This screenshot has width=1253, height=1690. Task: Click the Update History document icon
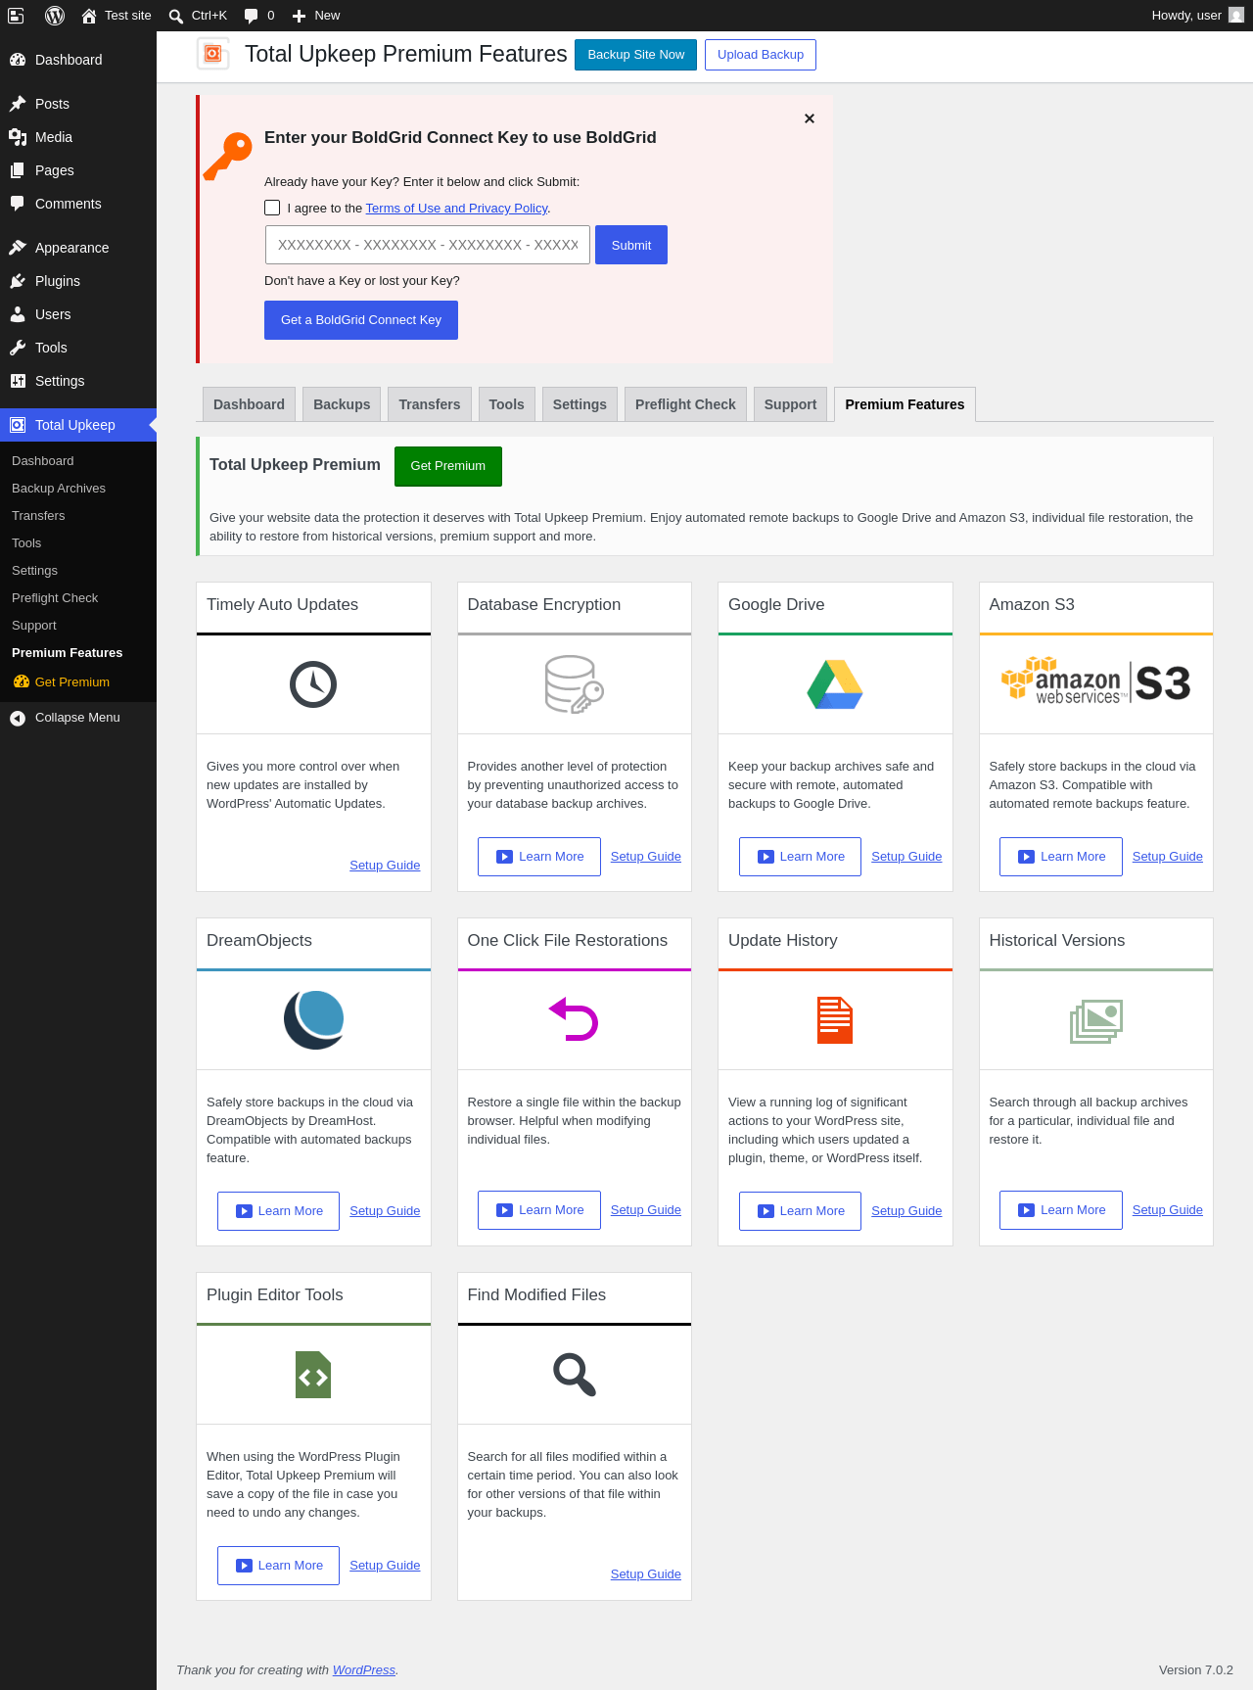[835, 1019]
